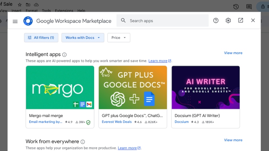Viewport: 269px width, 151px height.
Task: Open the Marketplace hamburger menu
Action: coord(15,21)
